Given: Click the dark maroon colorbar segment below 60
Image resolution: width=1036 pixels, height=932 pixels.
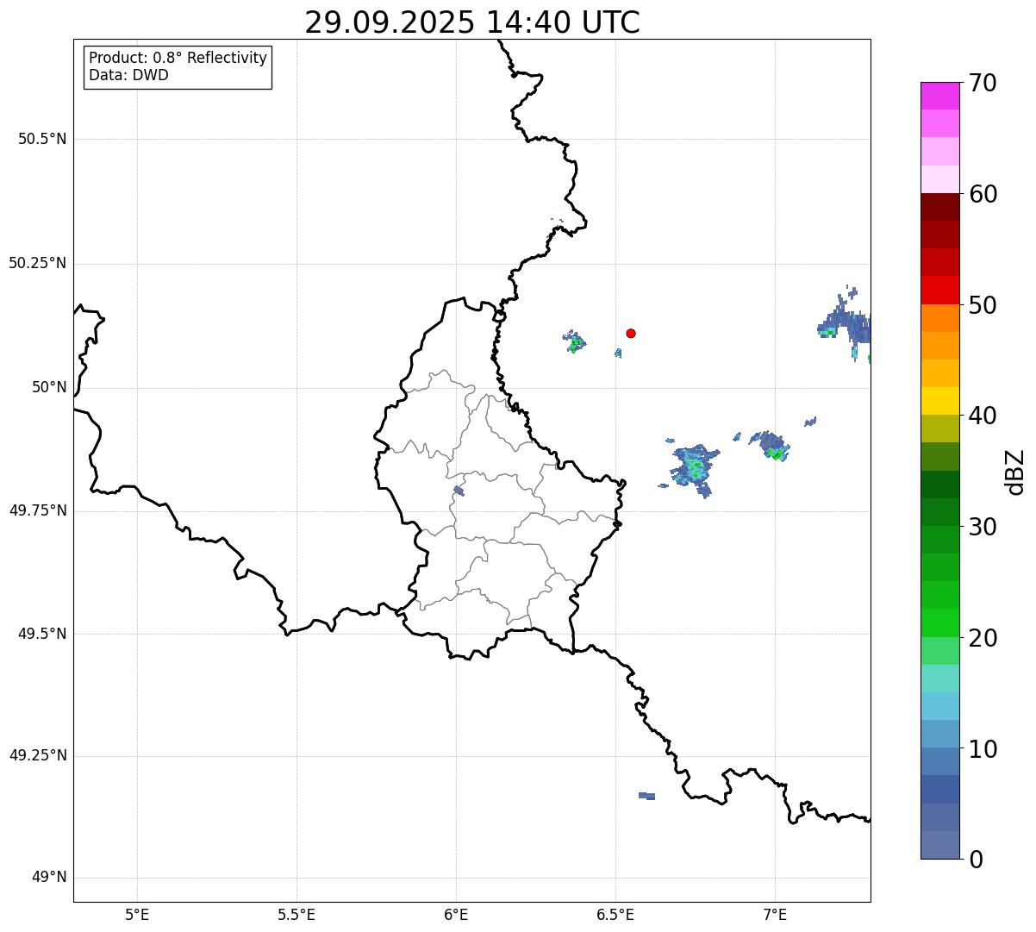Looking at the screenshot, I should point(940,207).
